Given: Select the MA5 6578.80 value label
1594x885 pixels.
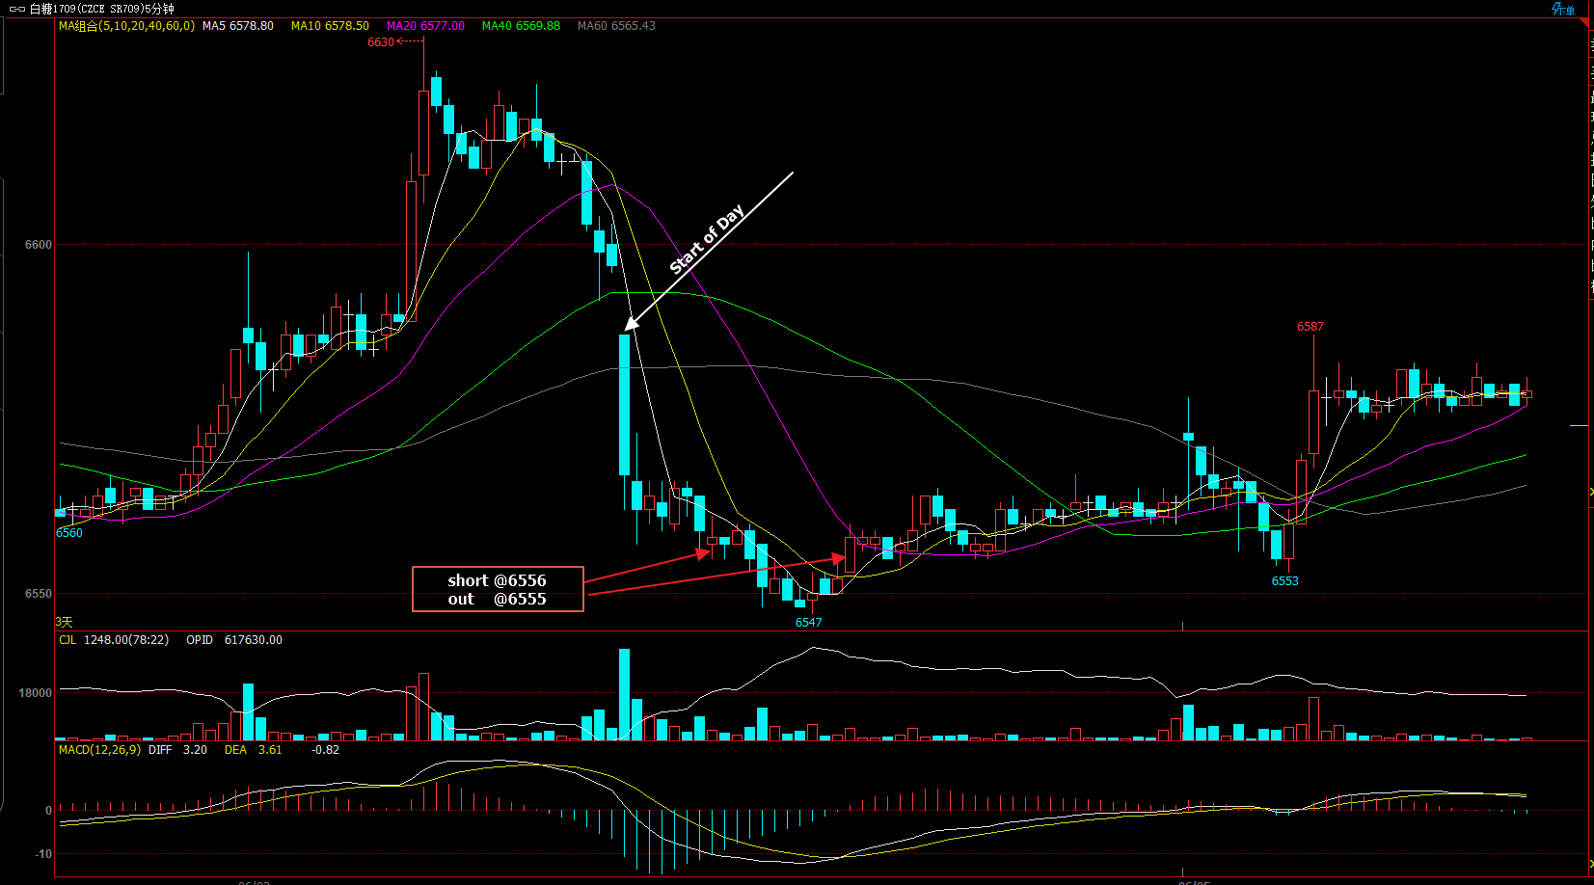Looking at the screenshot, I should point(238,26).
